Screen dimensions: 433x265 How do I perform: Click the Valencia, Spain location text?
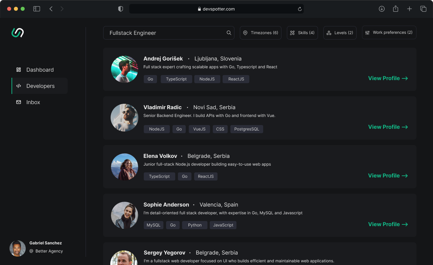click(x=219, y=204)
